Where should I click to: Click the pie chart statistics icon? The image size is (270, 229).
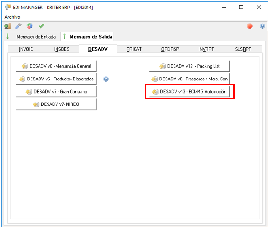click(30, 26)
